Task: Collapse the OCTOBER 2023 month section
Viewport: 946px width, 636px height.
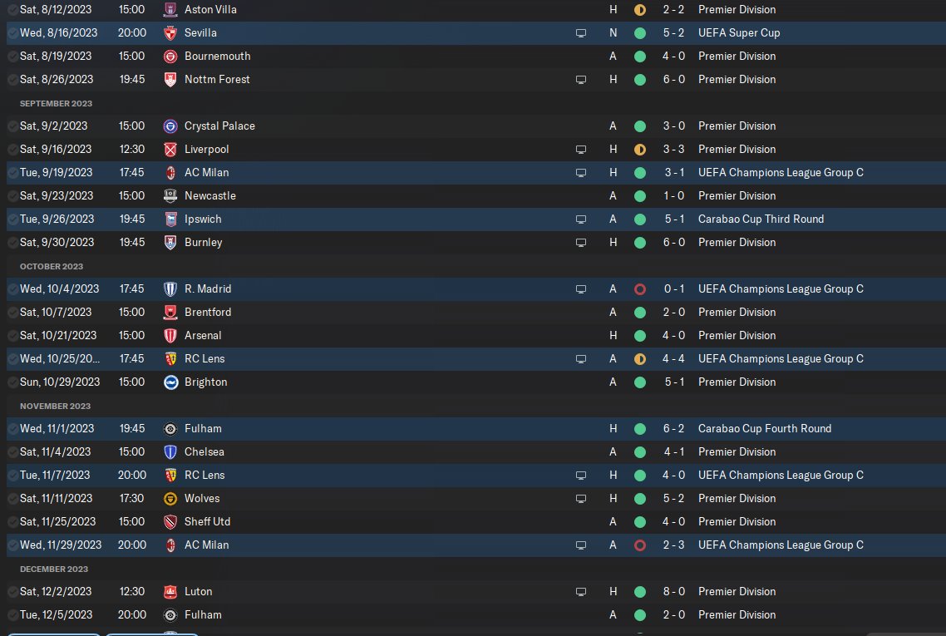Action: coord(52,266)
